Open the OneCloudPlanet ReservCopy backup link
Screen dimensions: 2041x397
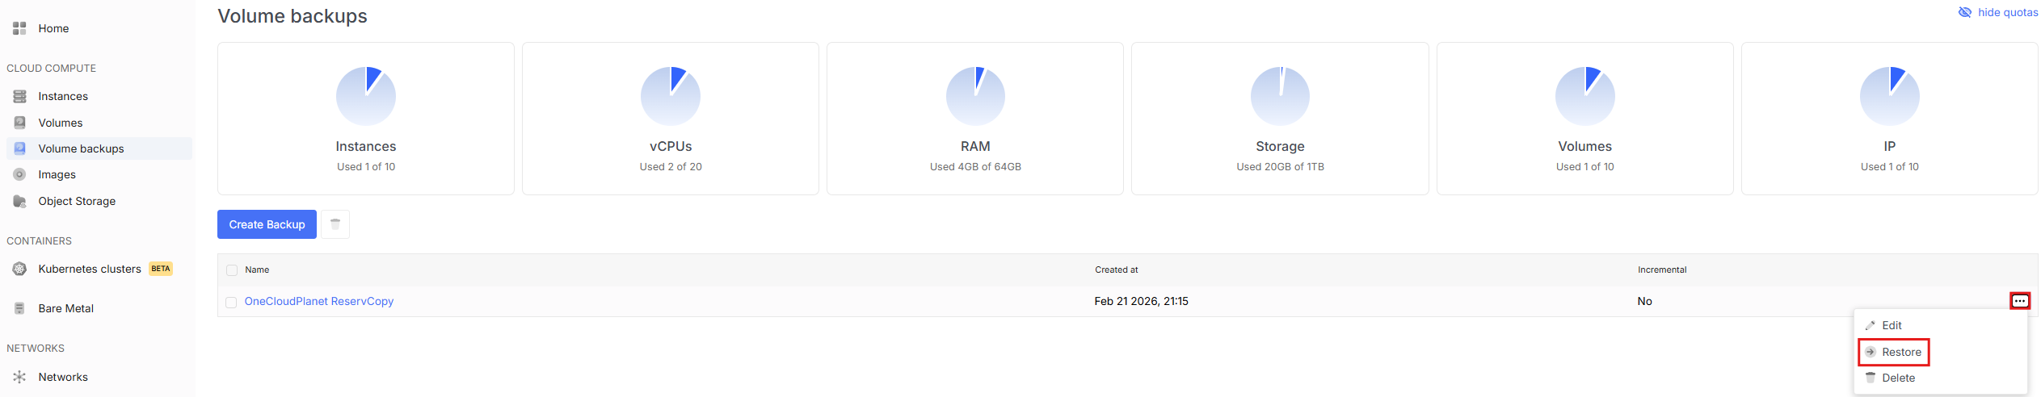319,301
